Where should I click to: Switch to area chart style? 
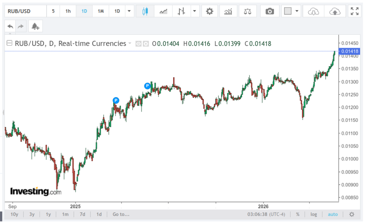click(163, 11)
